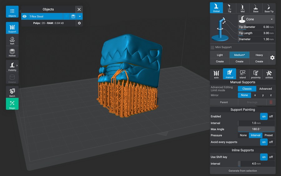Click the Visibility tool icon
The width and height of the screenshot is (281, 176).
click(12, 66)
